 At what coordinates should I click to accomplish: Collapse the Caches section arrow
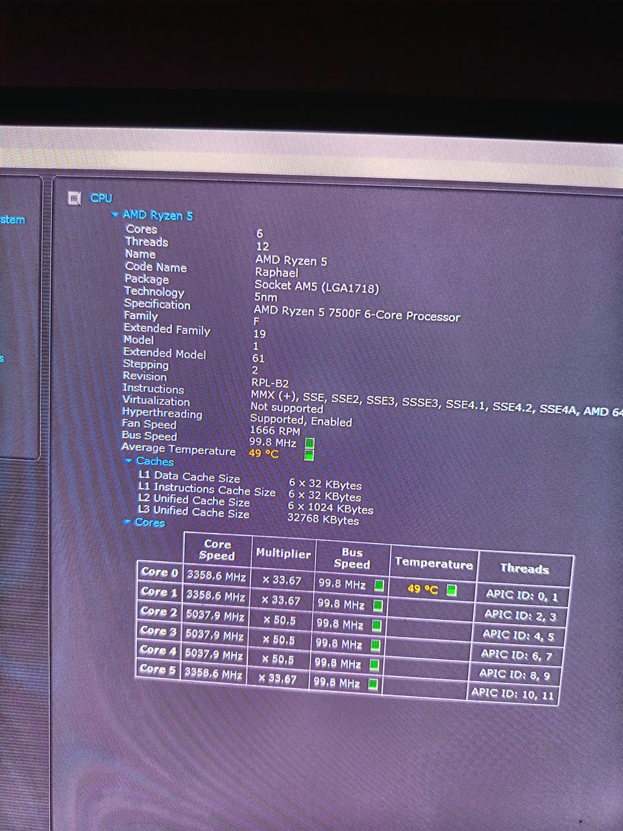pos(128,461)
